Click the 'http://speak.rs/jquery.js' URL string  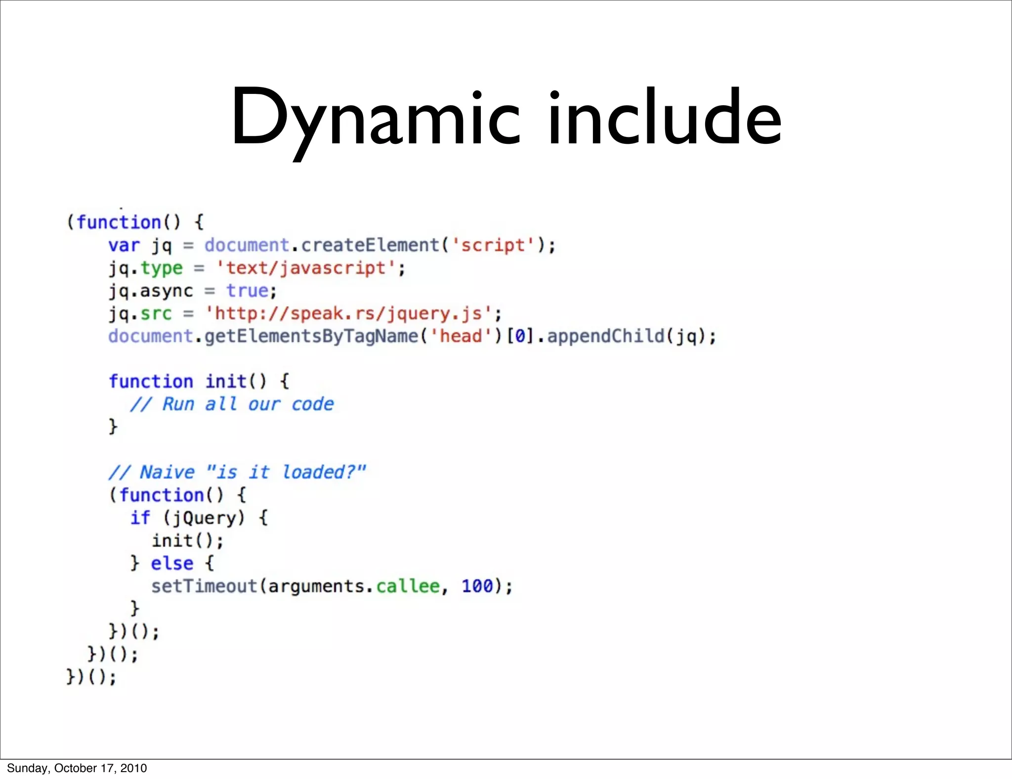click(348, 313)
